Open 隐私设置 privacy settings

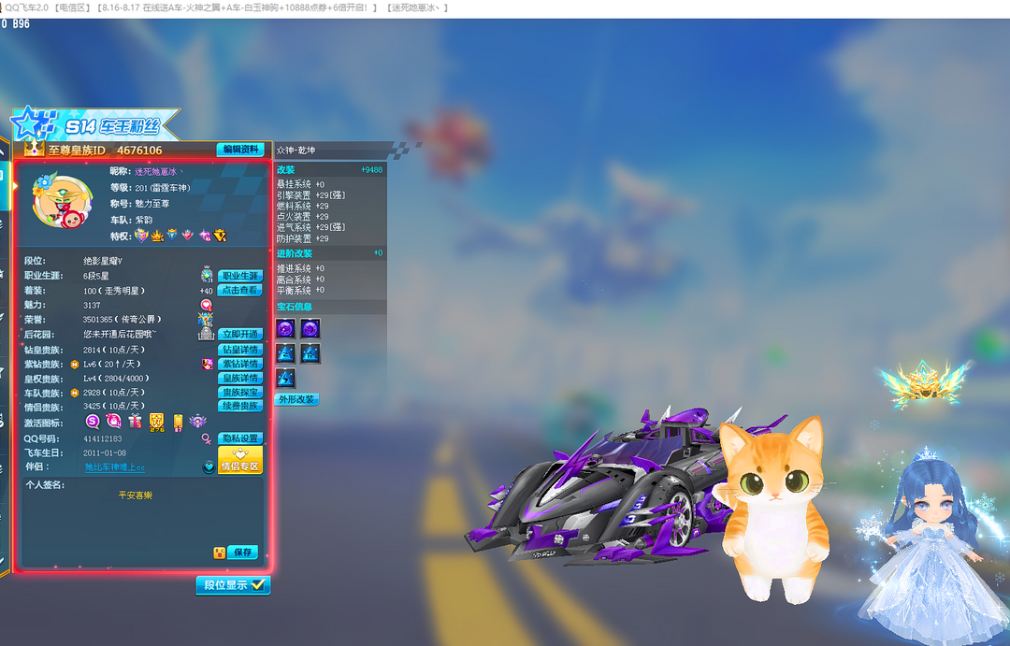click(240, 438)
